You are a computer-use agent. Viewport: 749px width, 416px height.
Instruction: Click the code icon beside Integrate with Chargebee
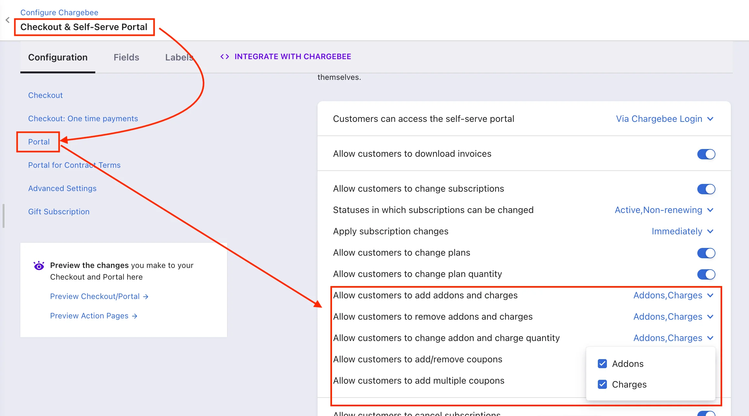click(224, 56)
